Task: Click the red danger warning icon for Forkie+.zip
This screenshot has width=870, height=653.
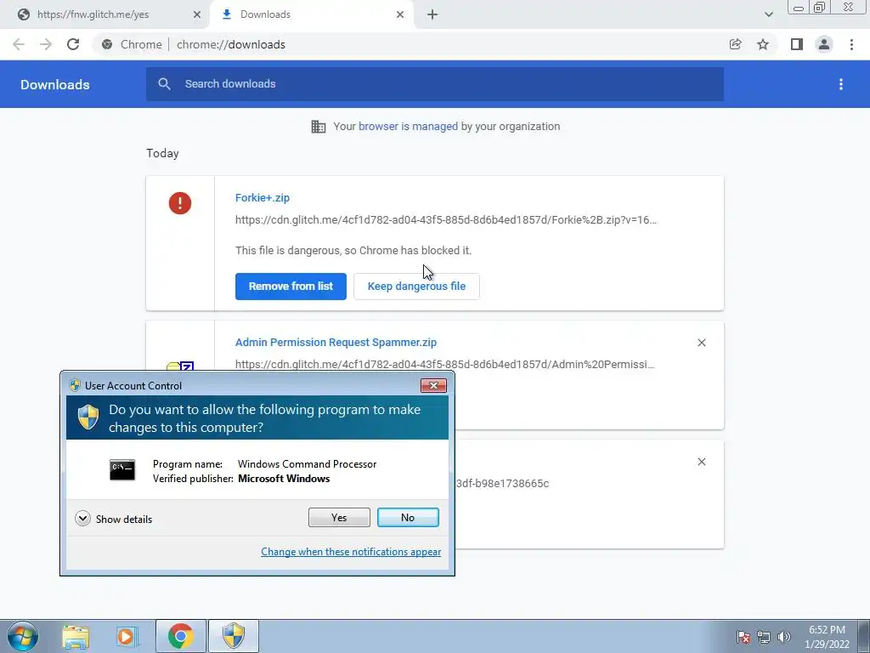Action: point(180,202)
